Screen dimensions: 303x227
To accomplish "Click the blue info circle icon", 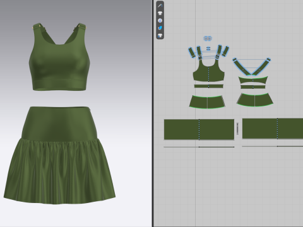I will (x=160, y=21).
